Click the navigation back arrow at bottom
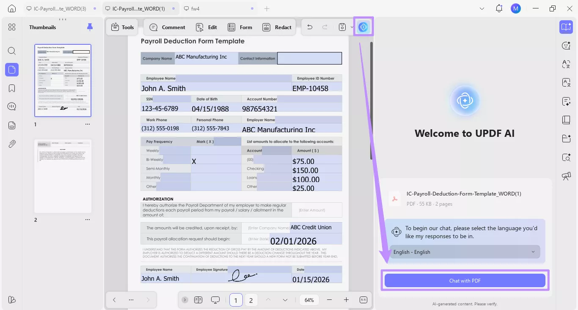This screenshot has width=578, height=310. (114, 300)
